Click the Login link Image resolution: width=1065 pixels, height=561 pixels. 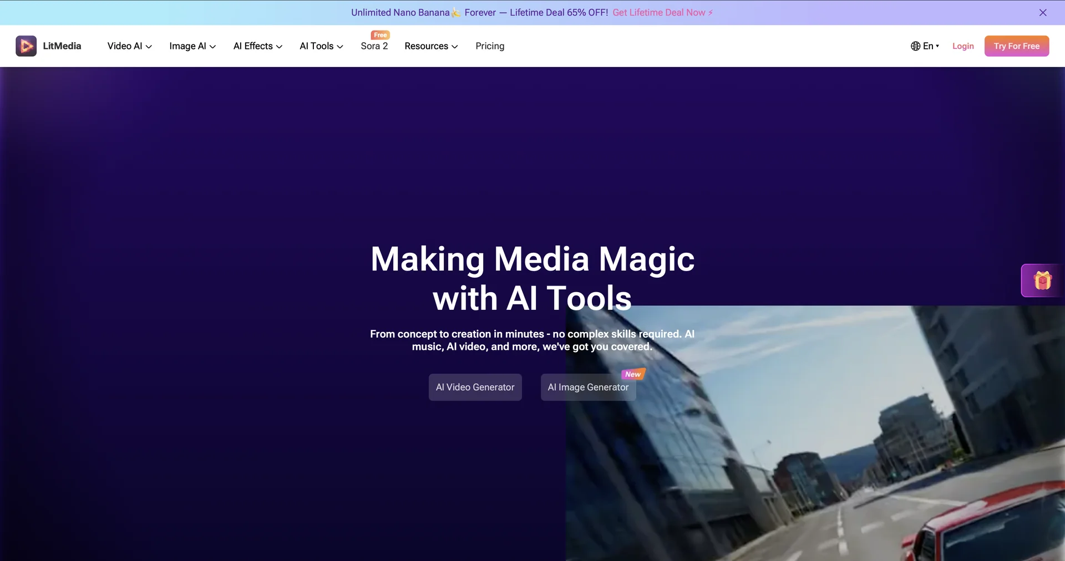[962, 46]
